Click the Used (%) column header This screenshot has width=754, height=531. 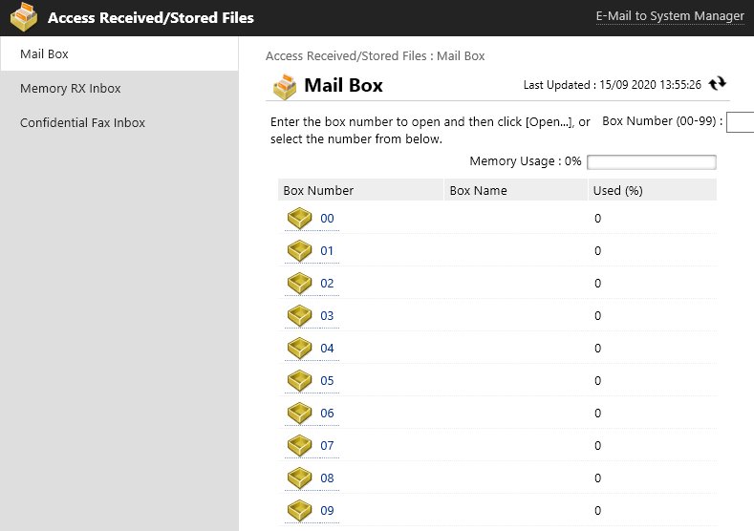point(617,190)
